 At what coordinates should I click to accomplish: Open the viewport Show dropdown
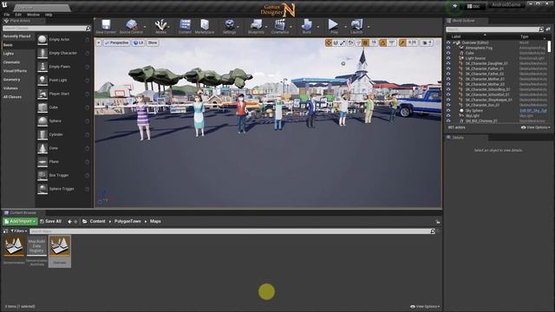(153, 42)
